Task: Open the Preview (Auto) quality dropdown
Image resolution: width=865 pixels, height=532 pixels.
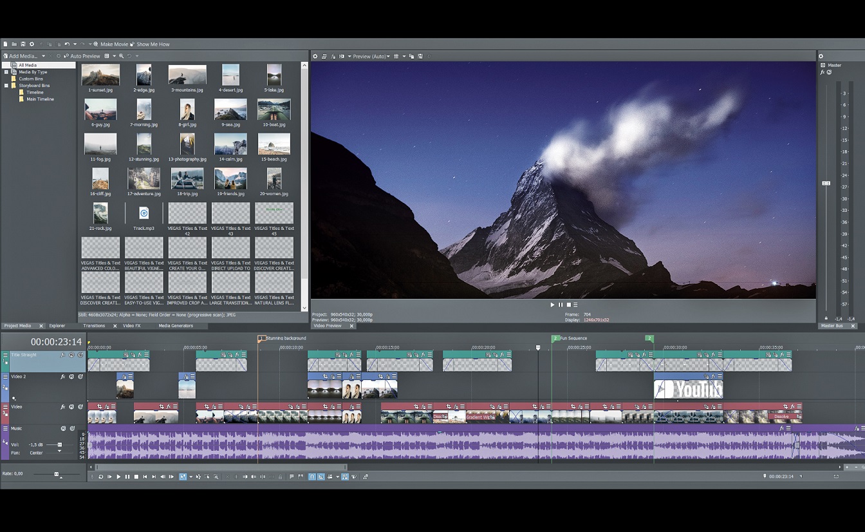Action: coord(371,56)
